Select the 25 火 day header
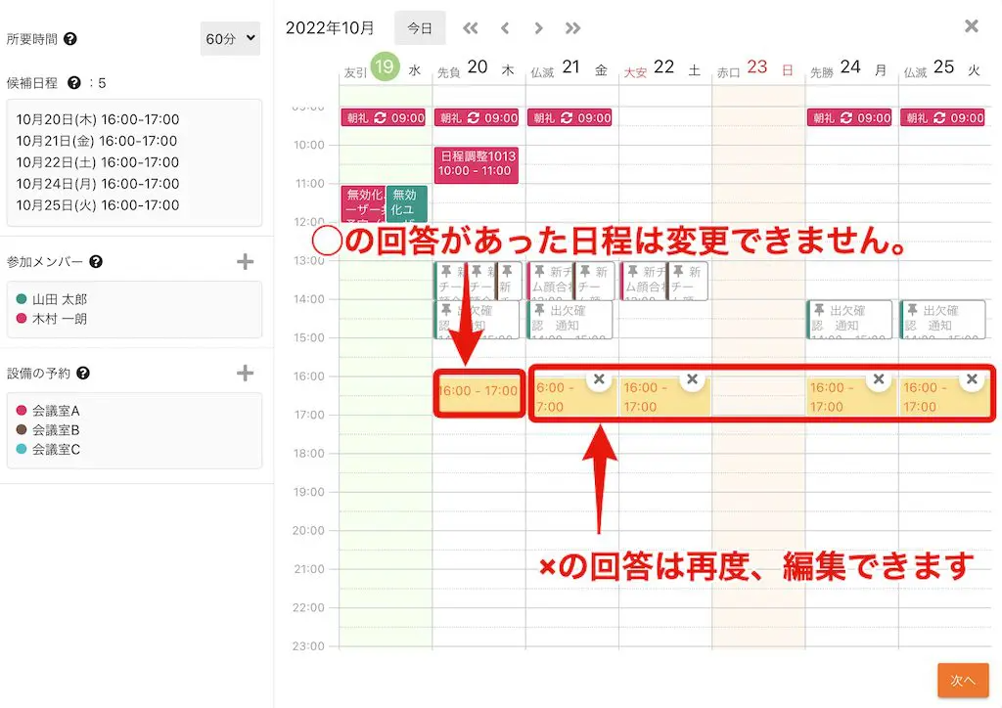Image resolution: width=1002 pixels, height=708 pixels. pos(943,68)
